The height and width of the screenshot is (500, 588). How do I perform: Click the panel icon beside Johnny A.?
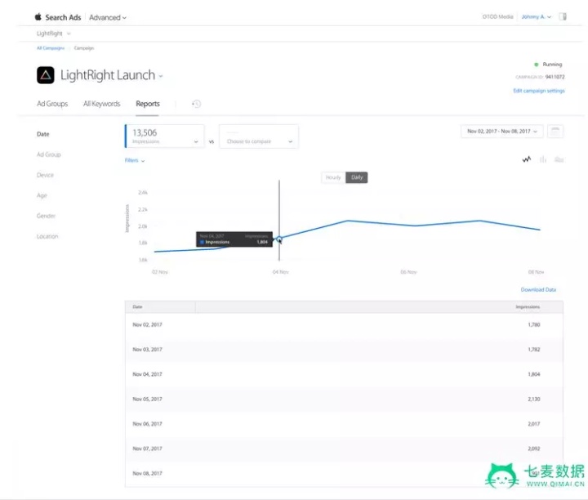point(562,16)
